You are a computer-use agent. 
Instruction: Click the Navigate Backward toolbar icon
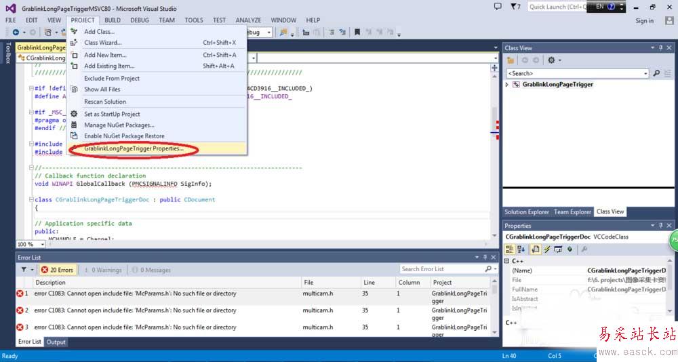[x=16, y=32]
